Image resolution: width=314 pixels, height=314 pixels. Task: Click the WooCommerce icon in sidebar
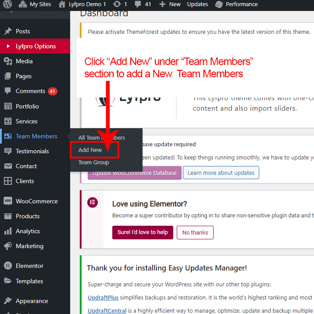(8, 201)
